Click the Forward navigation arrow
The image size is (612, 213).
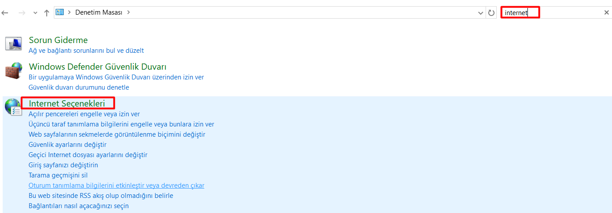[22, 13]
